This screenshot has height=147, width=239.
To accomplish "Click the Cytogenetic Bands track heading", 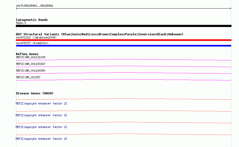I will [32, 20].
